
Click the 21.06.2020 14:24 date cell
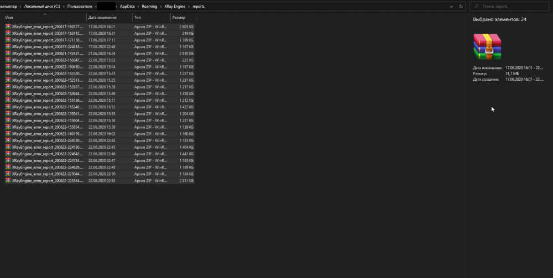(x=102, y=53)
